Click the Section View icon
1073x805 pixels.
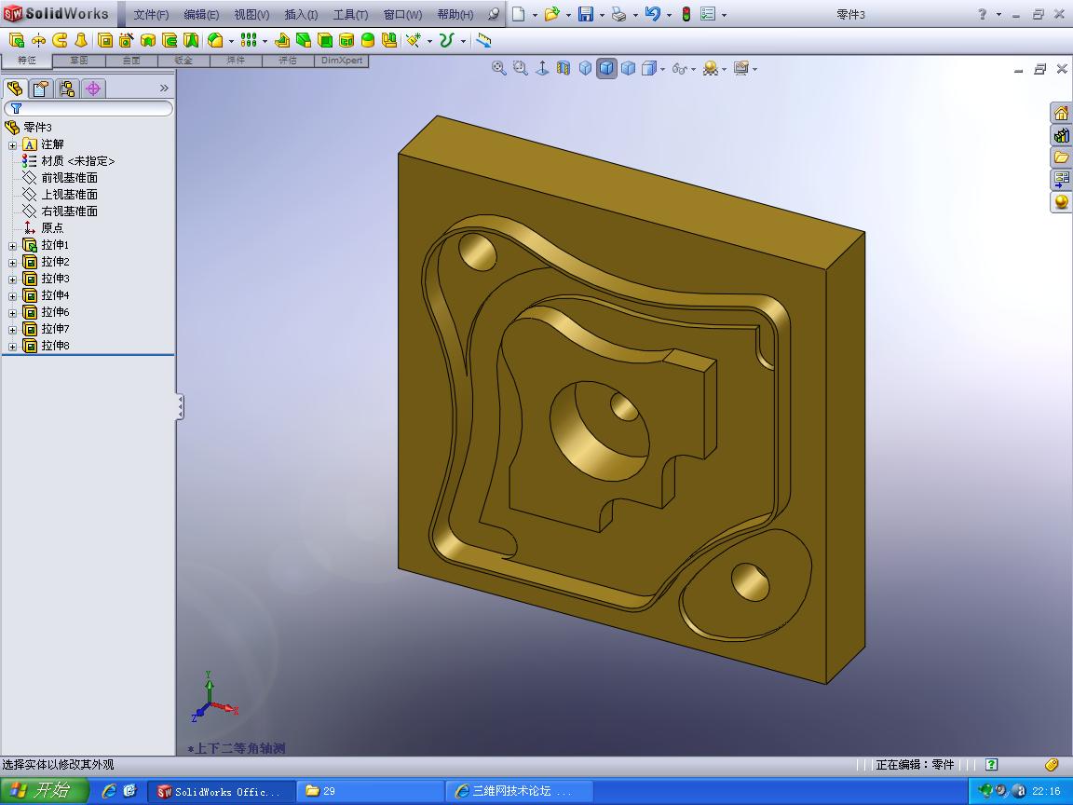tap(564, 68)
